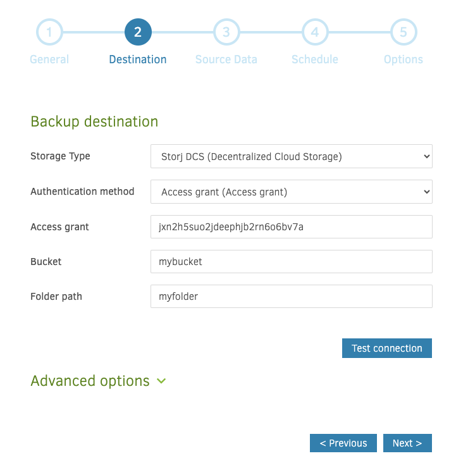The width and height of the screenshot is (456, 475).
Task: Click the Folder path field
Action: tap(292, 296)
